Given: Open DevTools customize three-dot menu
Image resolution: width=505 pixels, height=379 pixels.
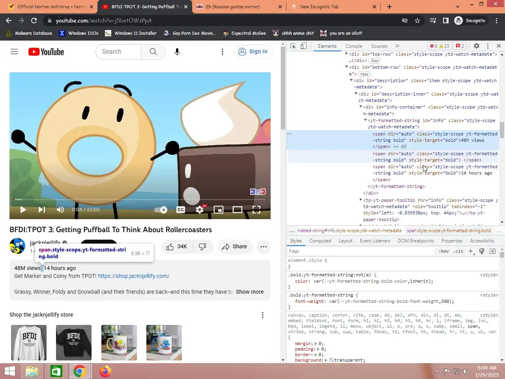Looking at the screenshot, I should 488,46.
